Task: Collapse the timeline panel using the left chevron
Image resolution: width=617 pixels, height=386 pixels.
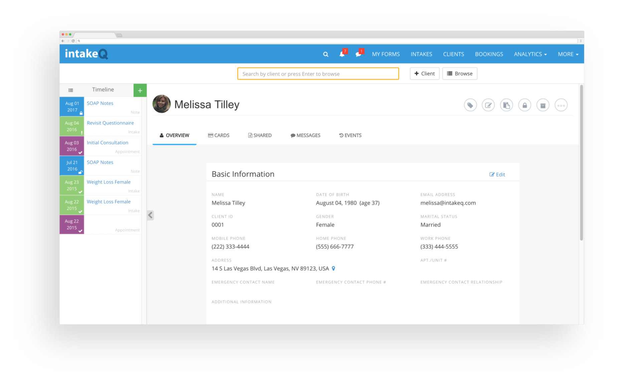Action: click(x=150, y=215)
